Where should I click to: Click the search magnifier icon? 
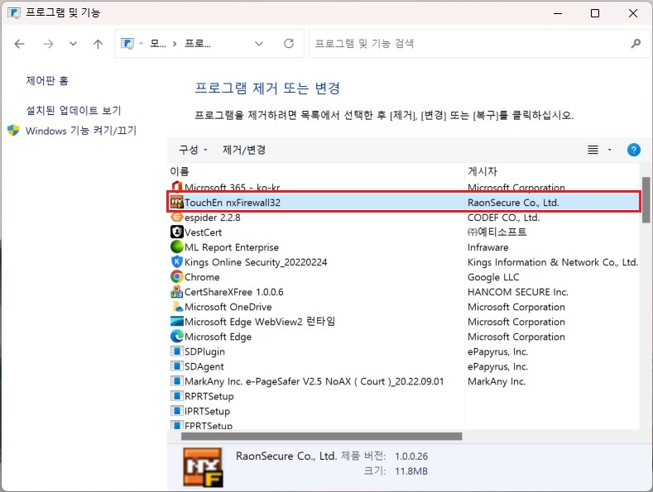[636, 43]
